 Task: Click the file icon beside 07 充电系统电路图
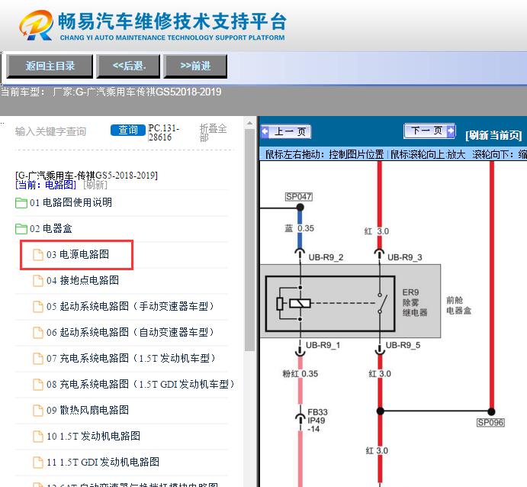click(38, 359)
